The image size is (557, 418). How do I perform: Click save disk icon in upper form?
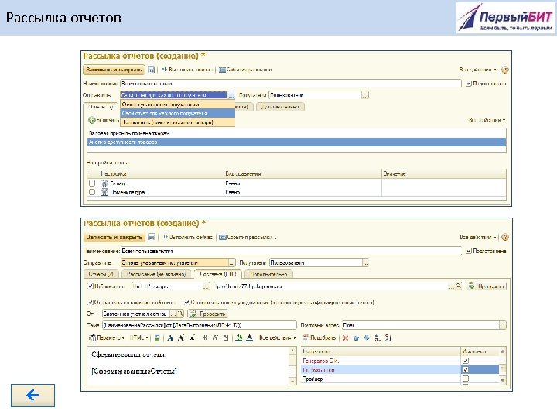point(152,68)
